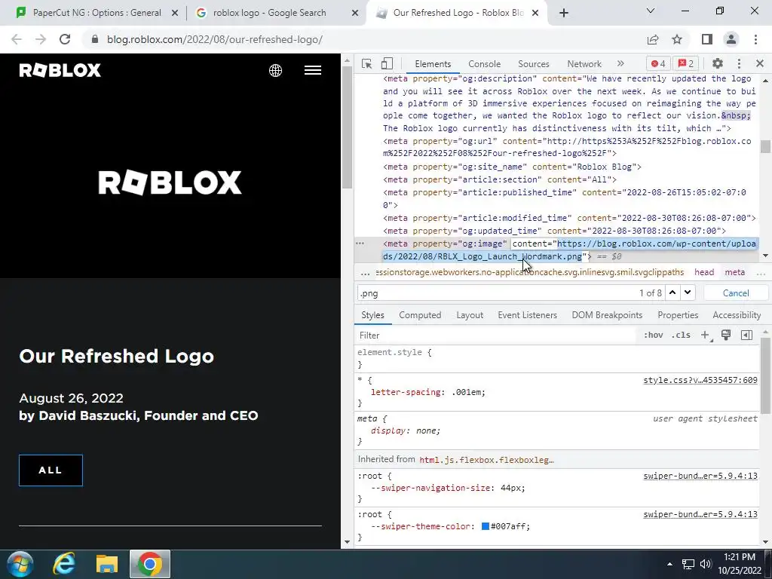
Task: Show more DevTools tabs chevron
Action: (620, 63)
